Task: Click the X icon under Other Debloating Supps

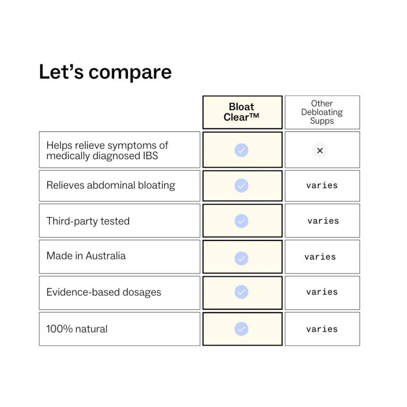Action: [320, 150]
